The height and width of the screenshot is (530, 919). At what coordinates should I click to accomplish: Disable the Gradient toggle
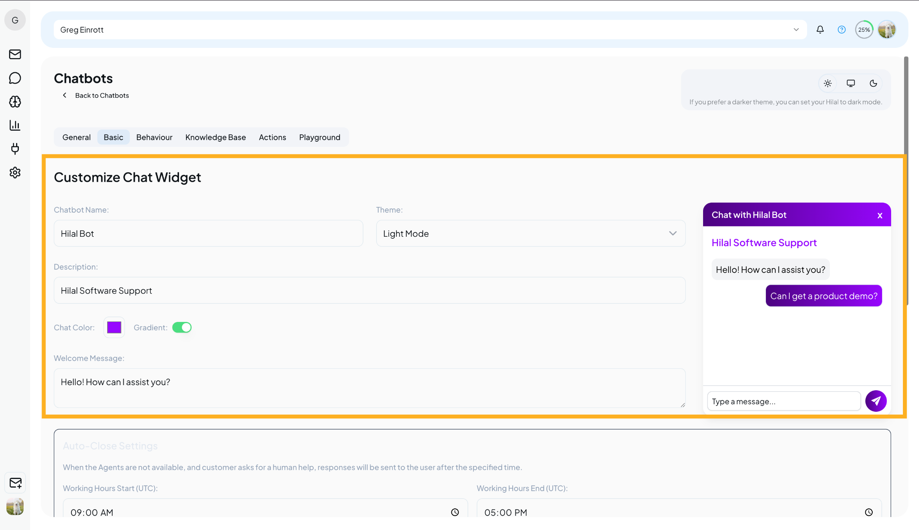coord(182,327)
